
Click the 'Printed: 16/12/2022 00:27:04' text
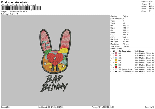coord(103,107)
